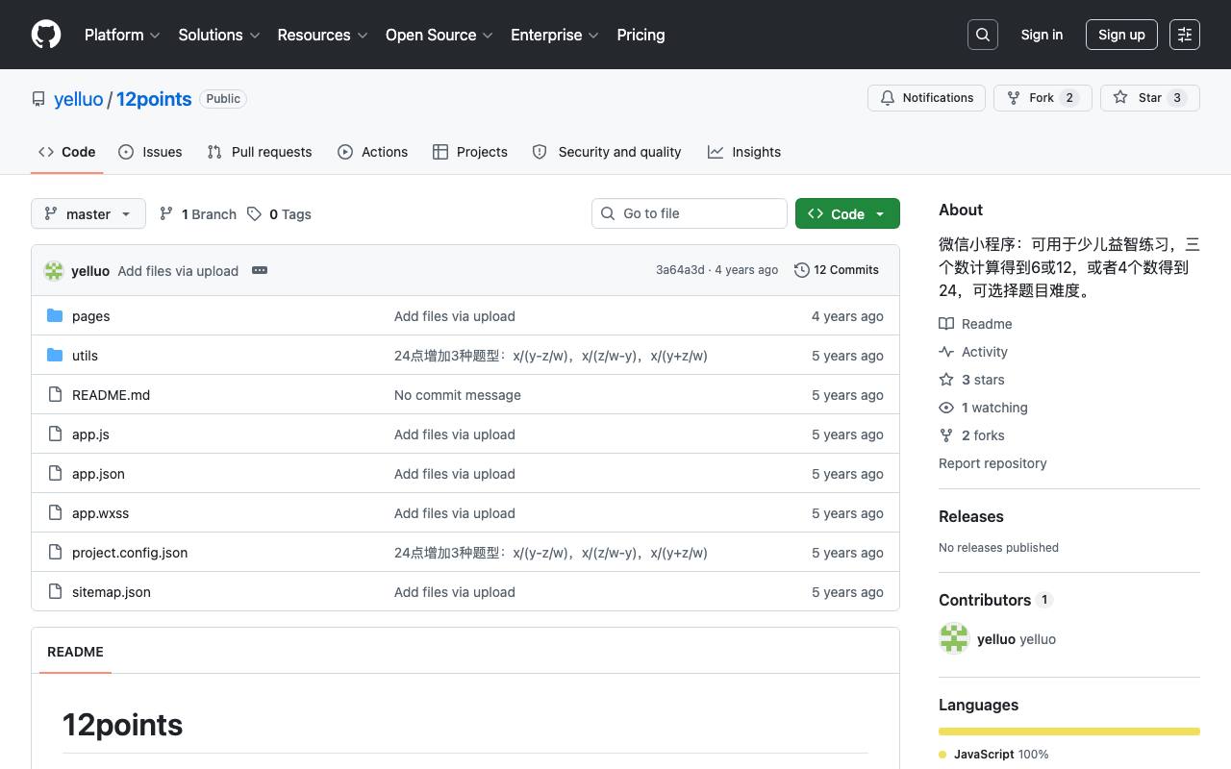Click the fork icon beside 2 forks
Viewport: 1231px width, 769px height.
pos(946,435)
